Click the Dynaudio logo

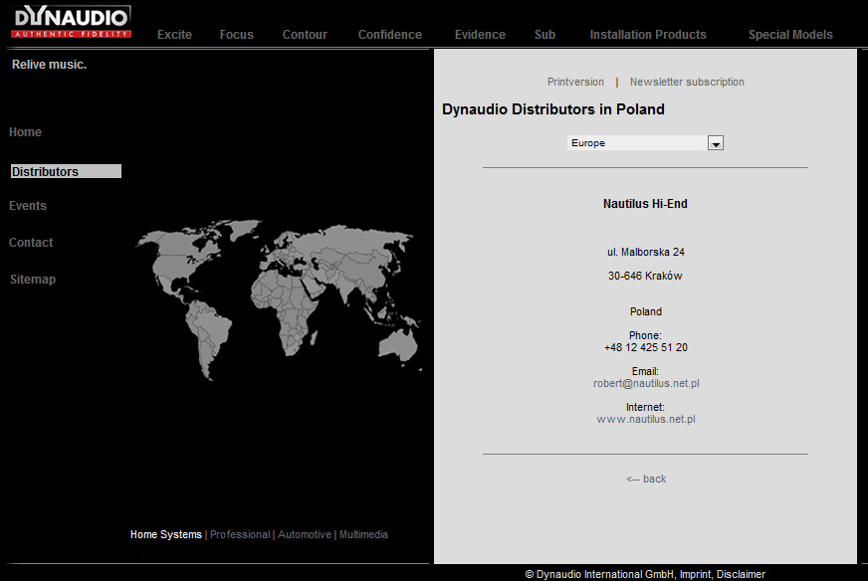[x=71, y=22]
